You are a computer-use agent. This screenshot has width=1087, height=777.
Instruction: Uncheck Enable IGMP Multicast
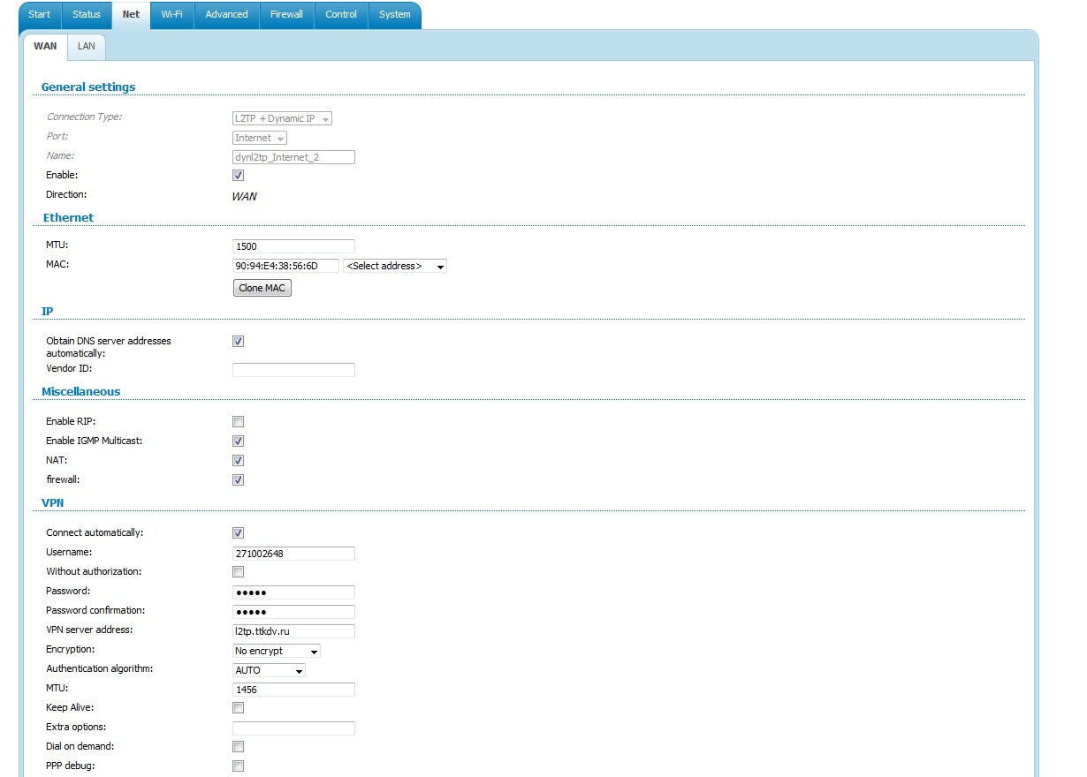point(238,441)
